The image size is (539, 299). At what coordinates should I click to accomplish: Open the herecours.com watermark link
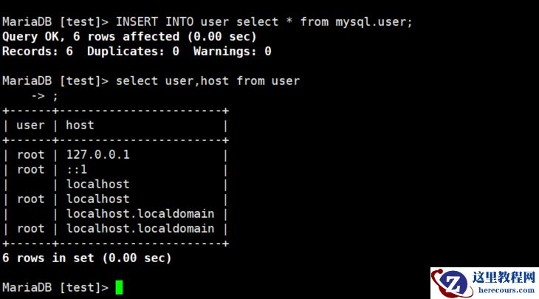coord(505,292)
